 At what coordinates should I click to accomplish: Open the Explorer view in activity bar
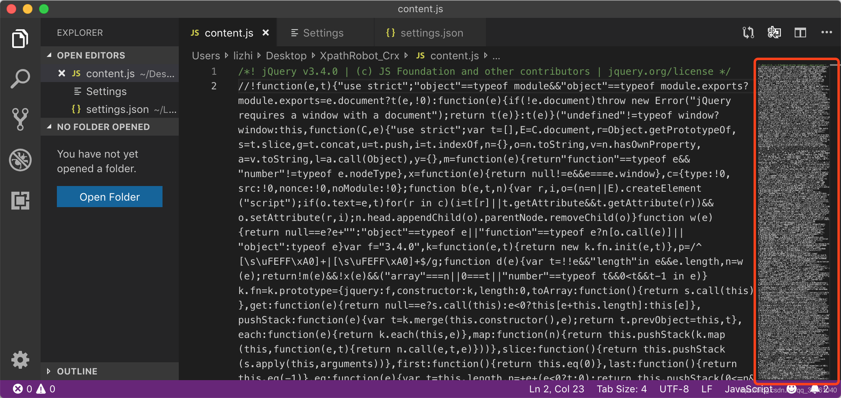[x=20, y=39]
